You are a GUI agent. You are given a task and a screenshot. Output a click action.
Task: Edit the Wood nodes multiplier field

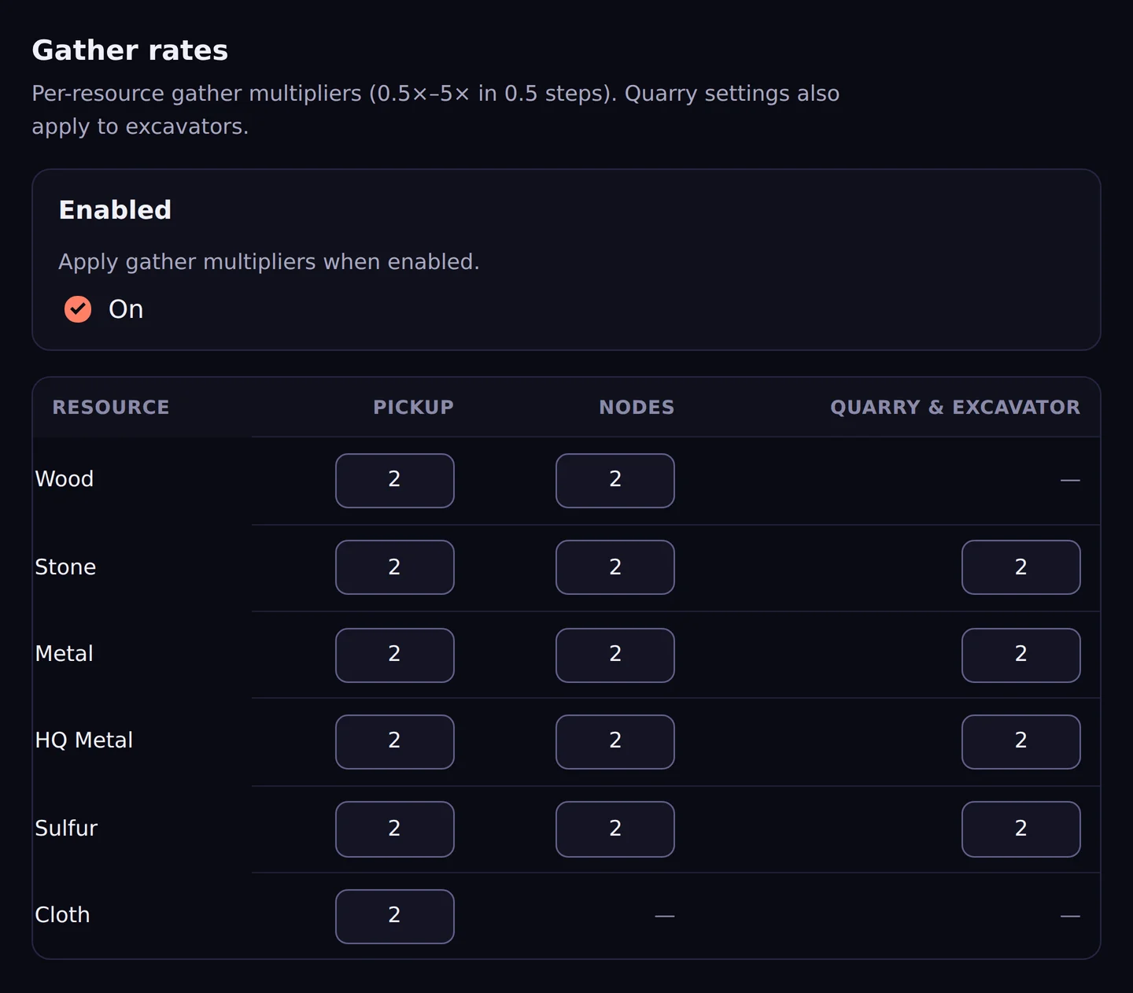[x=615, y=481]
